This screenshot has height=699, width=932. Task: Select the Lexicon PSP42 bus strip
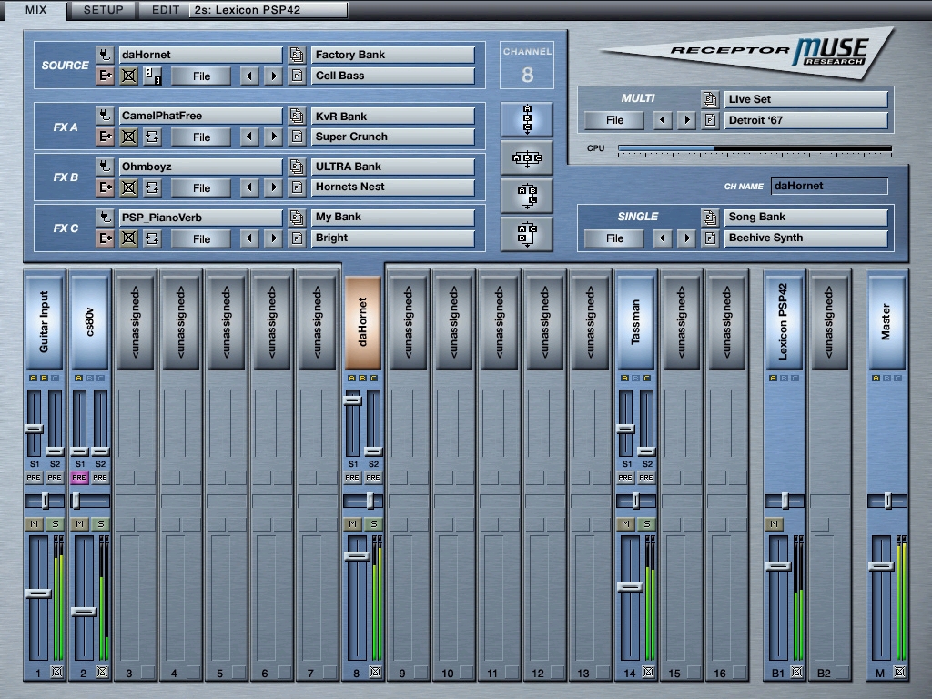[x=784, y=321]
